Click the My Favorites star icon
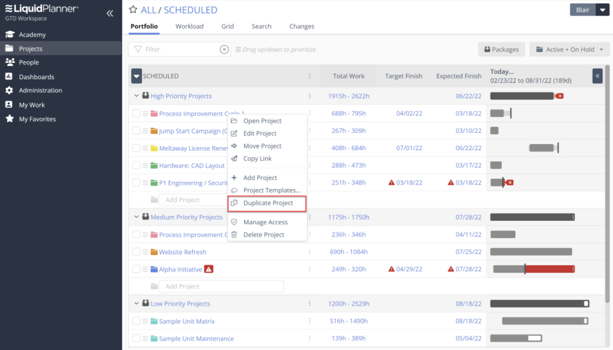Viewport: 613px width, 350px height. click(x=10, y=118)
